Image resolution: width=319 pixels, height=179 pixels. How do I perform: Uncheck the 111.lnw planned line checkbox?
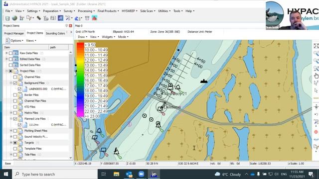19,125
